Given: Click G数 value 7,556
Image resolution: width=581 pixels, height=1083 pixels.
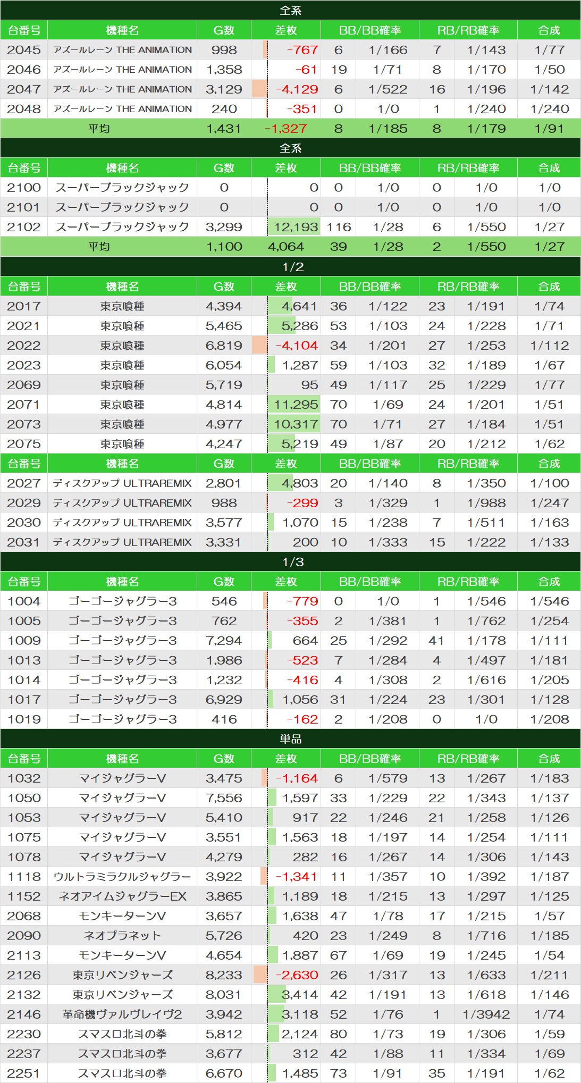Looking at the screenshot, I should coord(224,798).
